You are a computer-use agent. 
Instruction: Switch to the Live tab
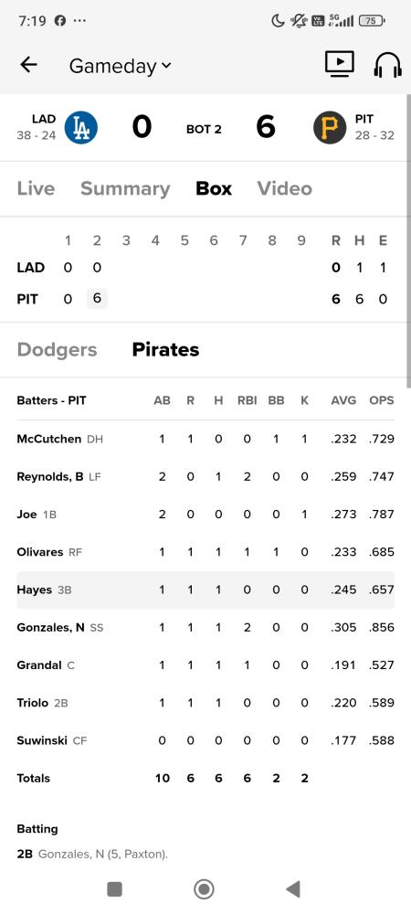point(37,188)
